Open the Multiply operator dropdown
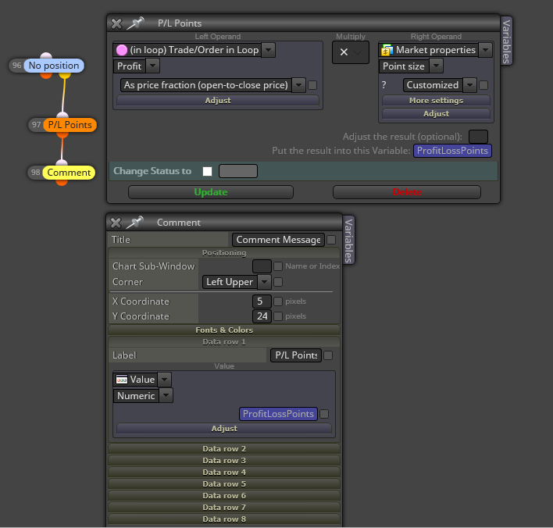This screenshot has width=553, height=528. pyautogui.click(x=358, y=52)
